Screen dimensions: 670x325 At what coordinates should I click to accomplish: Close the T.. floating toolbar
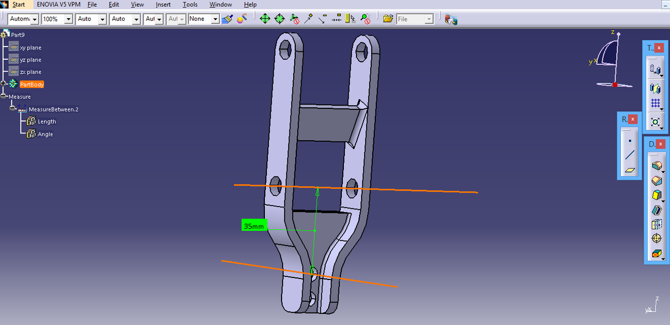pyautogui.click(x=659, y=48)
